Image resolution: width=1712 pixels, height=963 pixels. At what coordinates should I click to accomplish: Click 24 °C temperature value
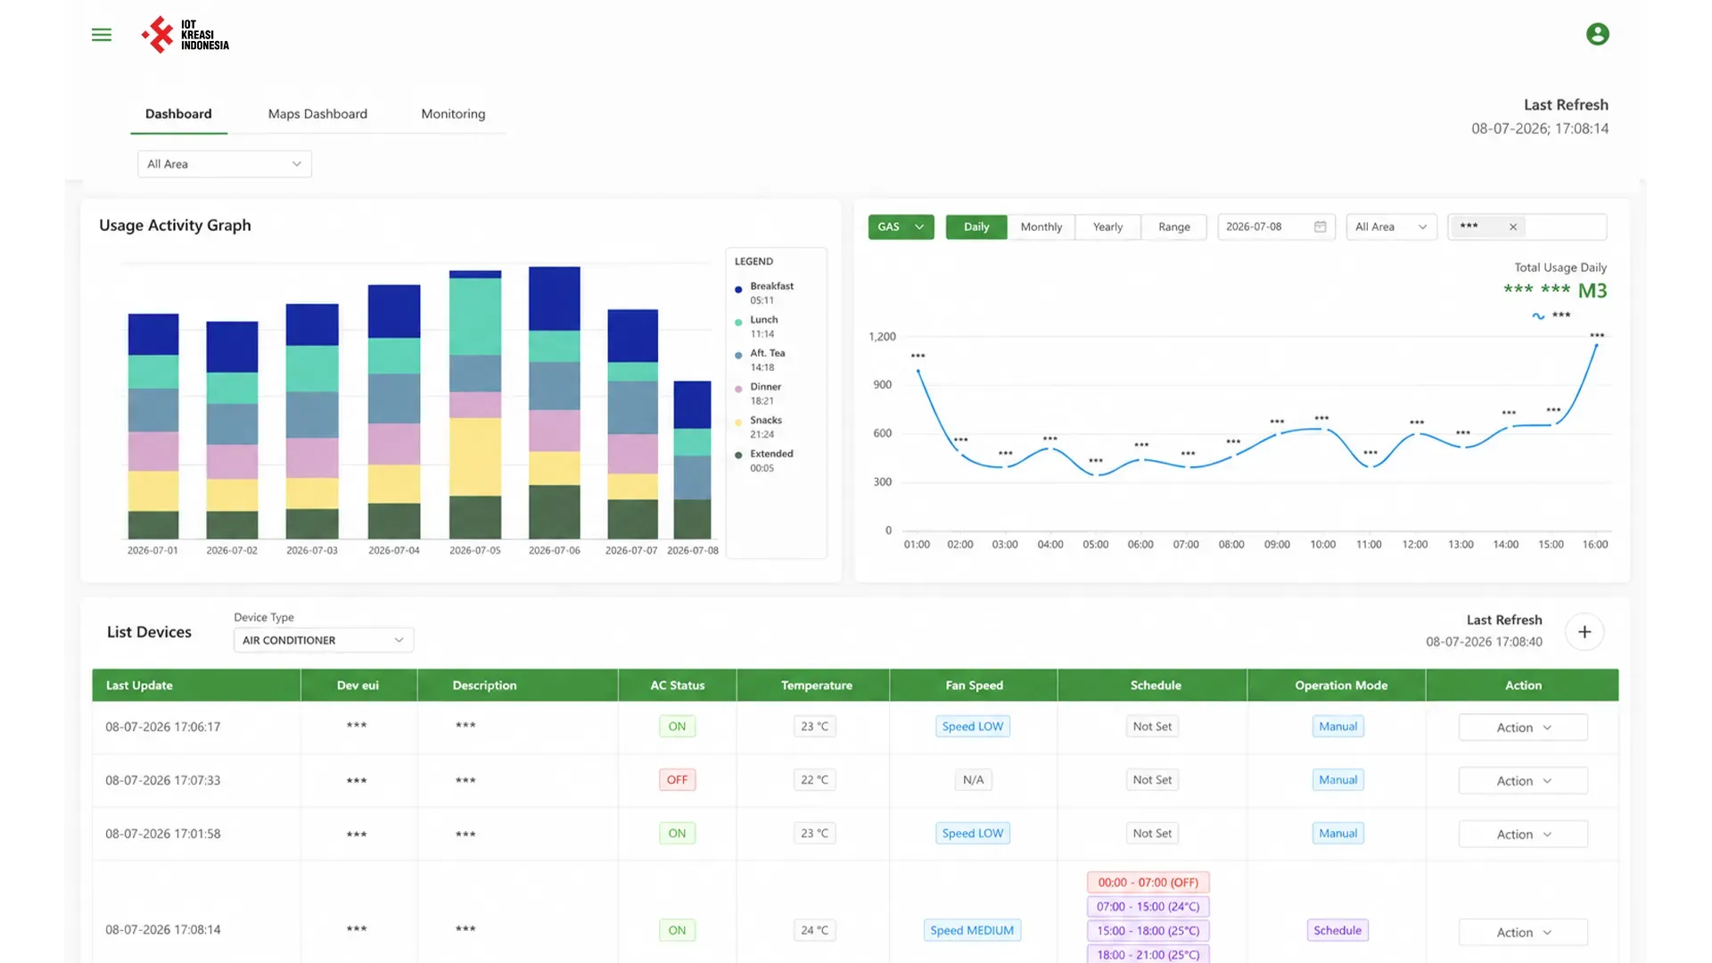(x=814, y=930)
